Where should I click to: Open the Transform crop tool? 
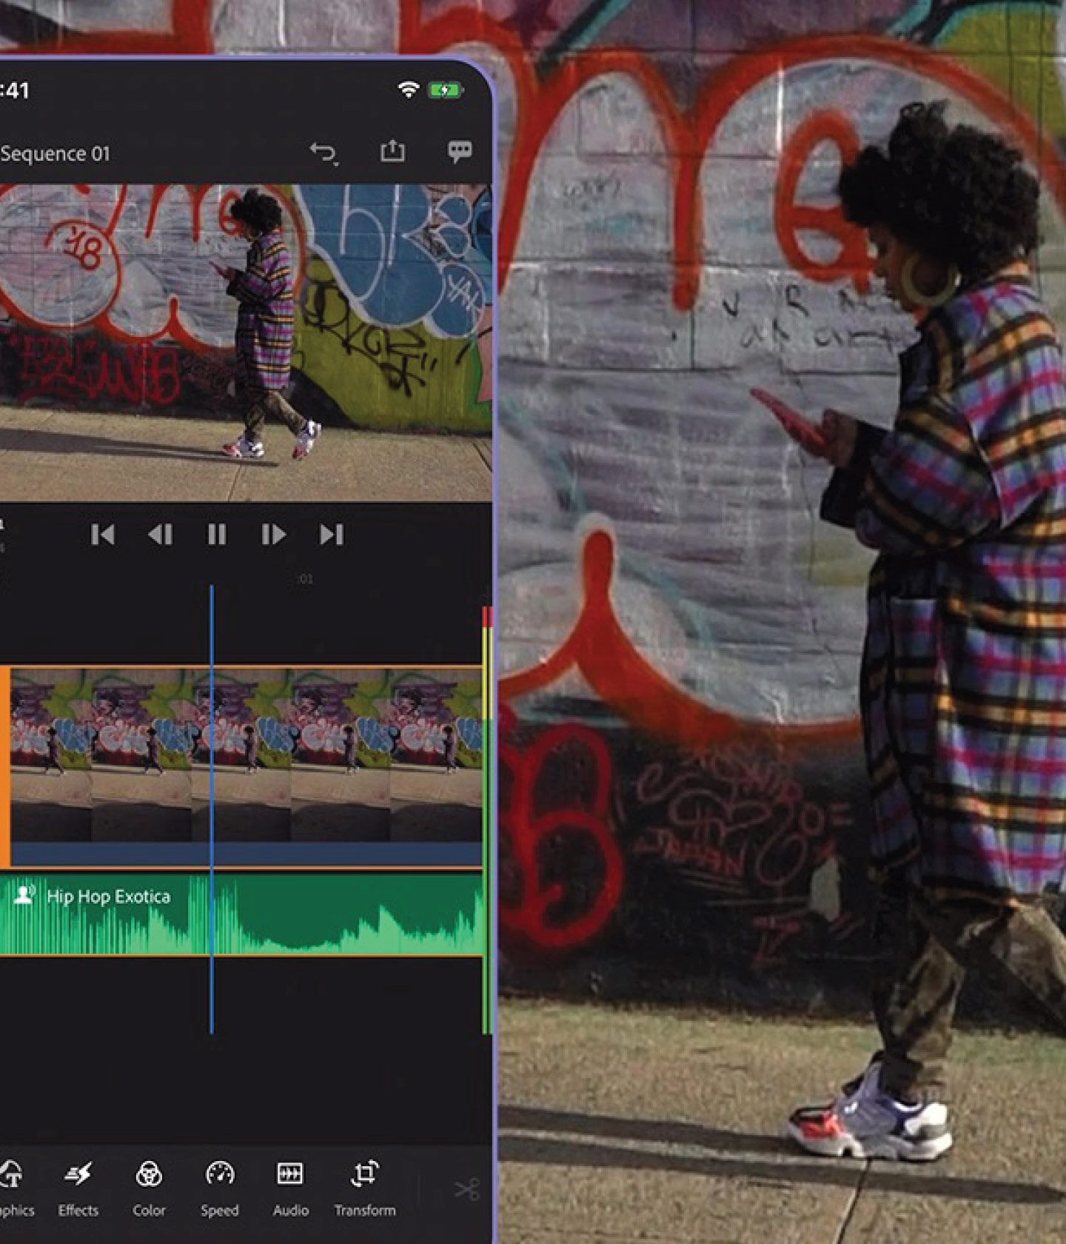point(364,1188)
